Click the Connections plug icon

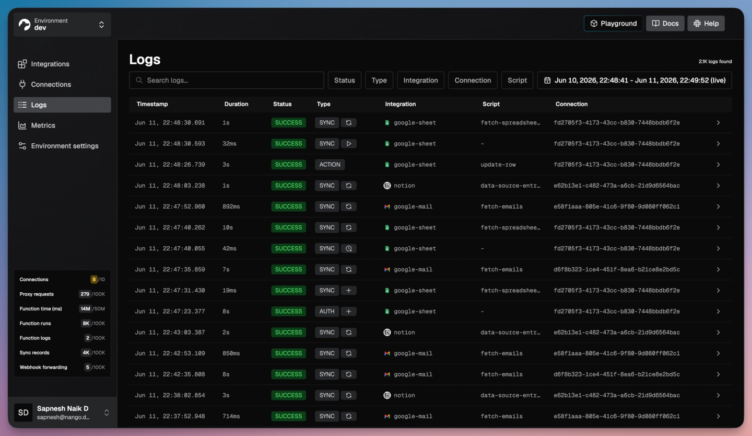point(22,84)
